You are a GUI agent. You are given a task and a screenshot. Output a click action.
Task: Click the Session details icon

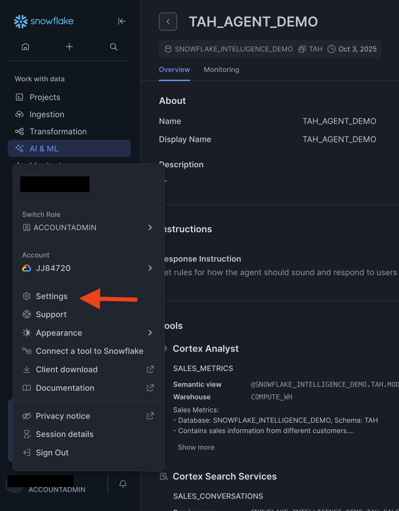[27, 434]
